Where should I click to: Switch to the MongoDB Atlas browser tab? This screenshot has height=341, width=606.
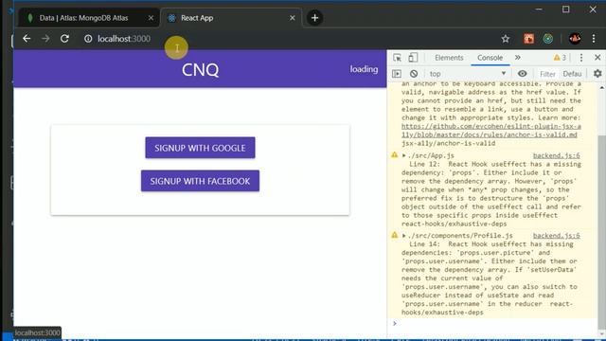tap(89, 18)
